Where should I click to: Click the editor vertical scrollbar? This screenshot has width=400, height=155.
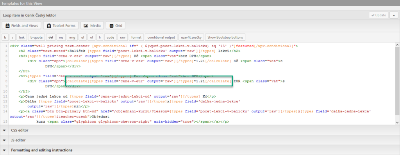tap(397, 84)
